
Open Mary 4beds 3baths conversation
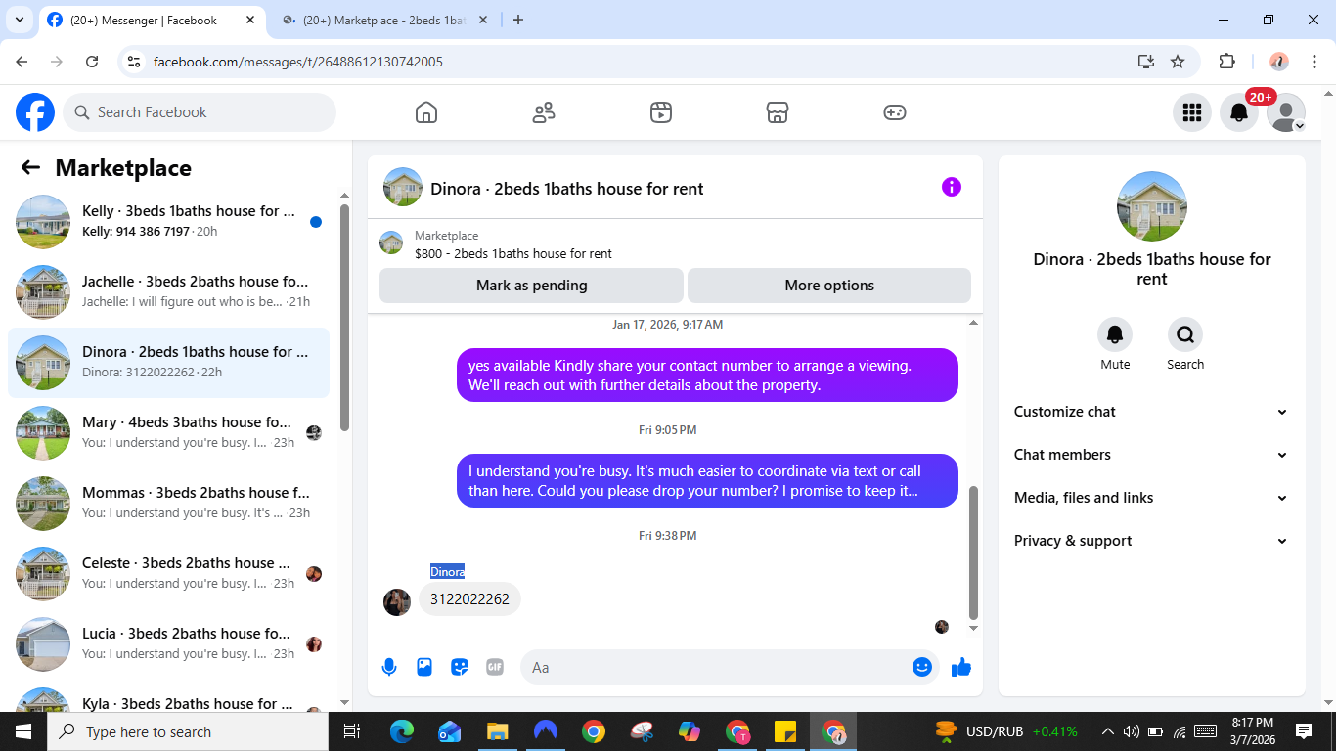tap(168, 433)
